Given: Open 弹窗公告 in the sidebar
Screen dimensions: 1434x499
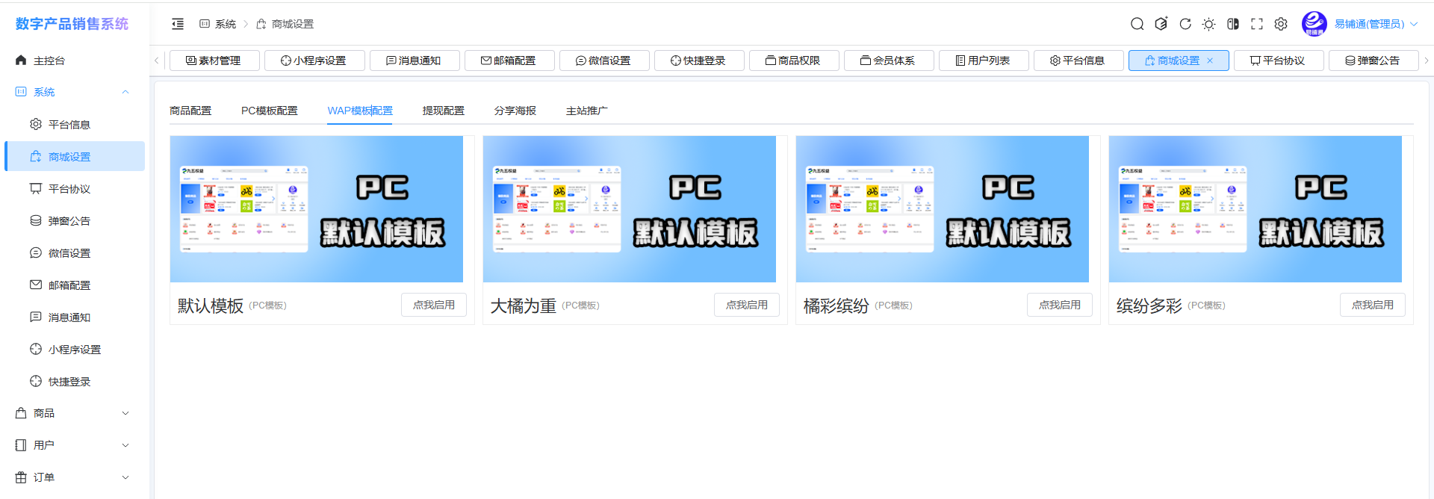Looking at the screenshot, I should [69, 221].
